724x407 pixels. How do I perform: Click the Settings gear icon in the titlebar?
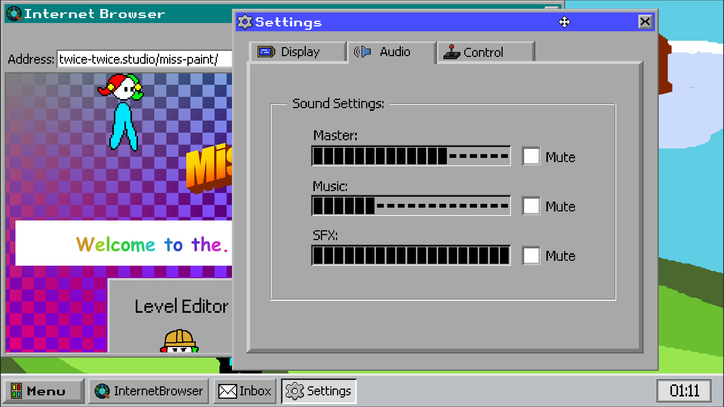click(245, 22)
